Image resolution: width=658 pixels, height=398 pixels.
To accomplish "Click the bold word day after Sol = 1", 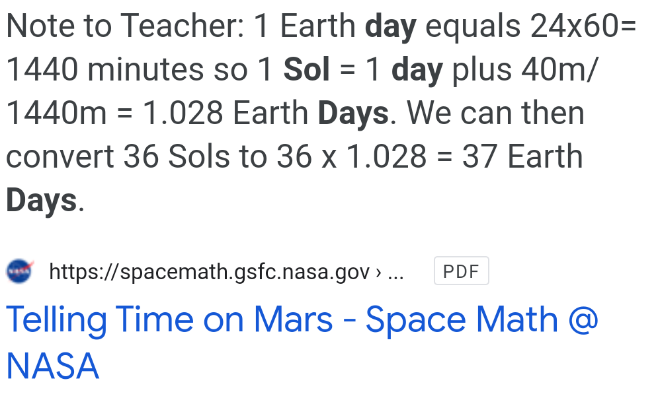I will tap(417, 70).
